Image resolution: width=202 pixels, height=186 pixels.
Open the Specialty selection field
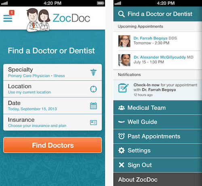point(53,72)
